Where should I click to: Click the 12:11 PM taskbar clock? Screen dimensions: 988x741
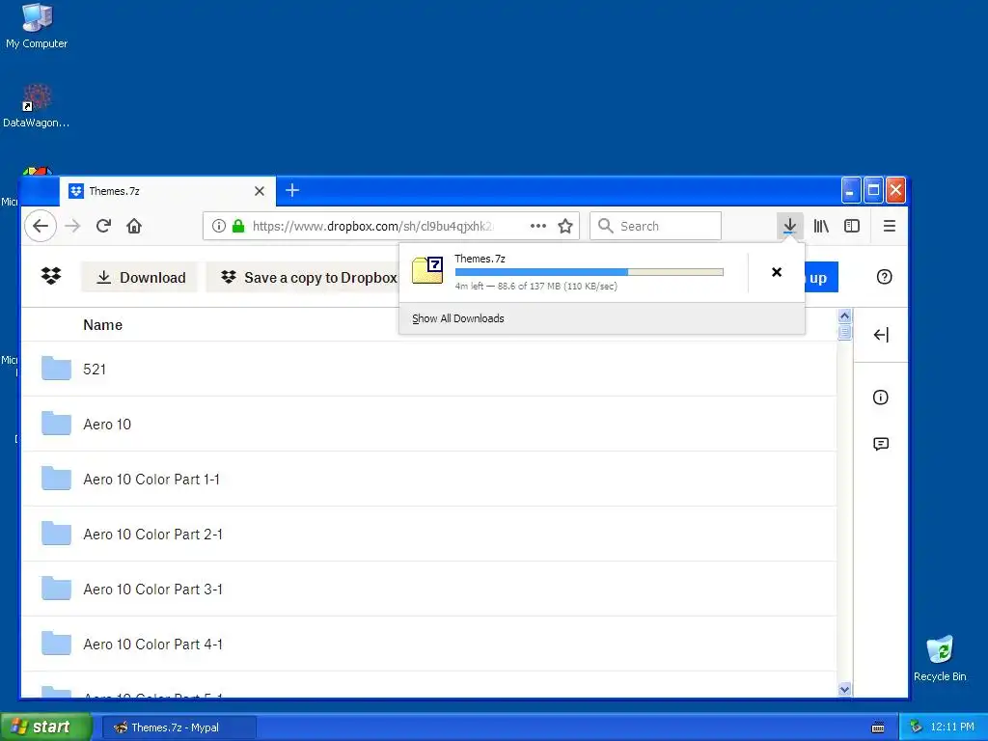[x=952, y=727]
